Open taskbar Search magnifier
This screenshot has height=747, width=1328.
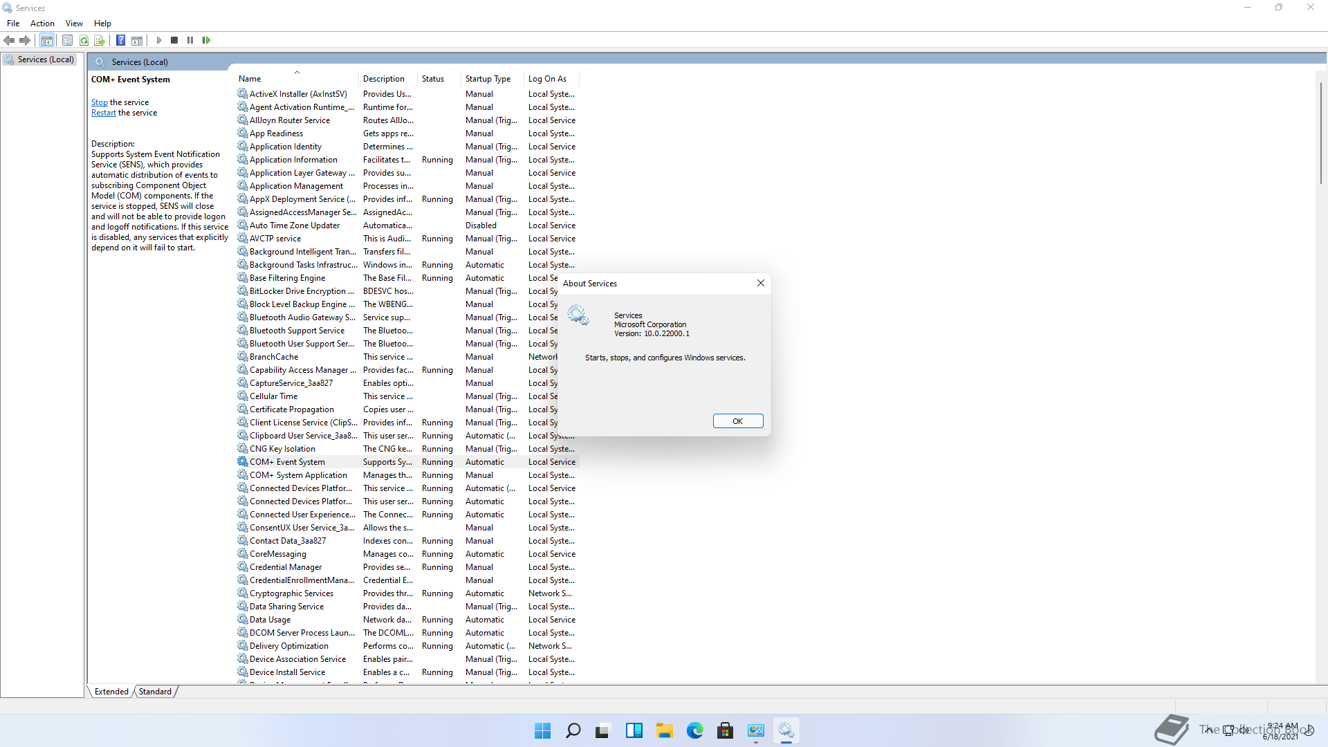point(573,730)
